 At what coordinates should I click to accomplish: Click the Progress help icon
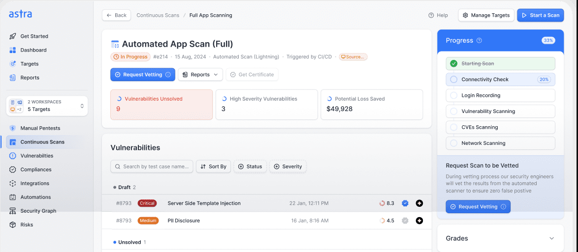pyautogui.click(x=479, y=40)
